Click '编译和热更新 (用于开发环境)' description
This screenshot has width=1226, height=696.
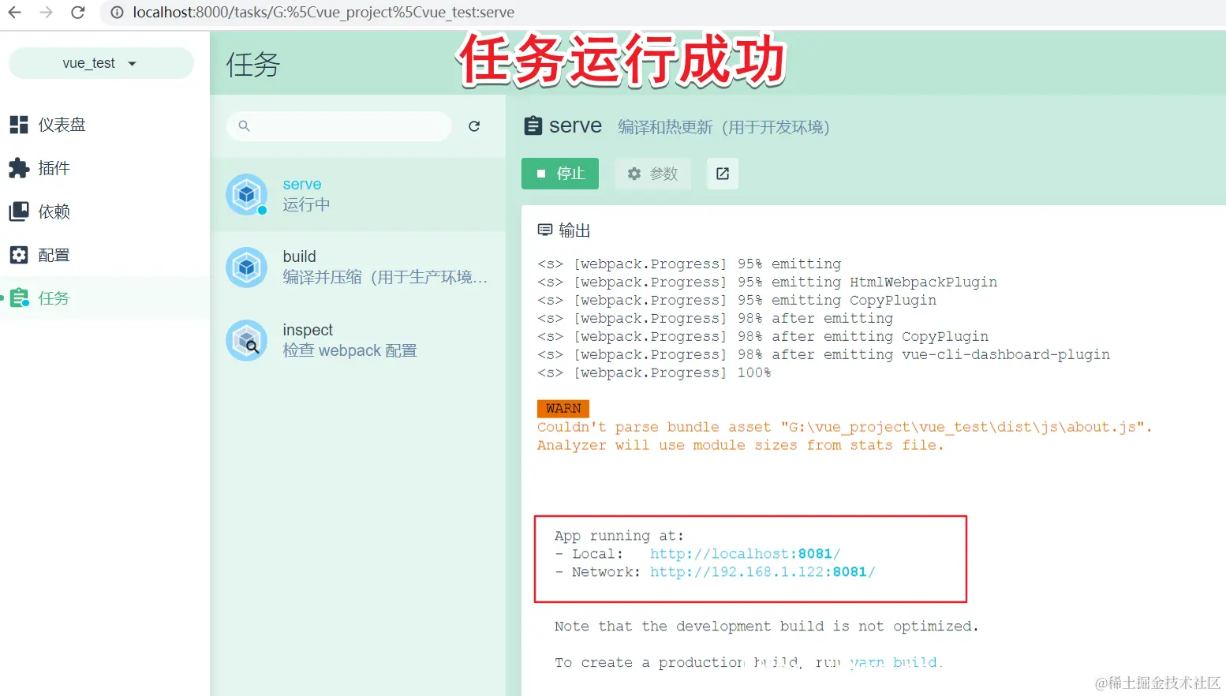(x=723, y=127)
